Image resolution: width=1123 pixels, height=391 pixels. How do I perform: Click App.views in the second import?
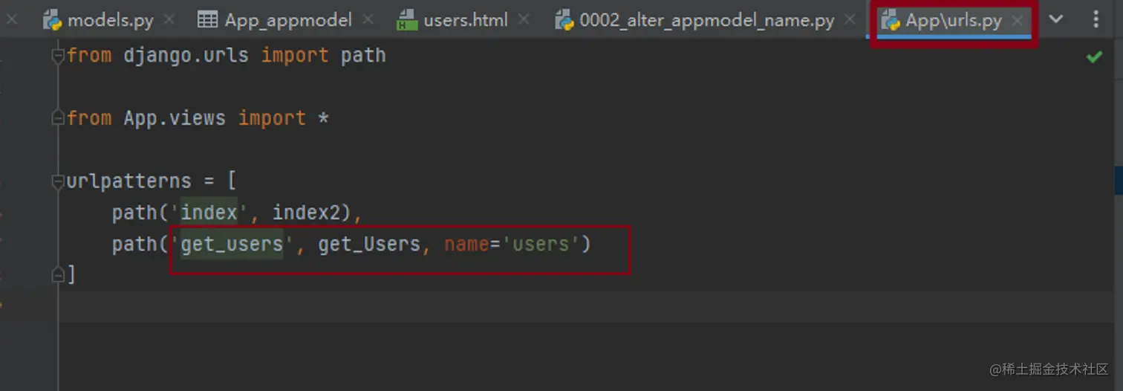coord(175,118)
